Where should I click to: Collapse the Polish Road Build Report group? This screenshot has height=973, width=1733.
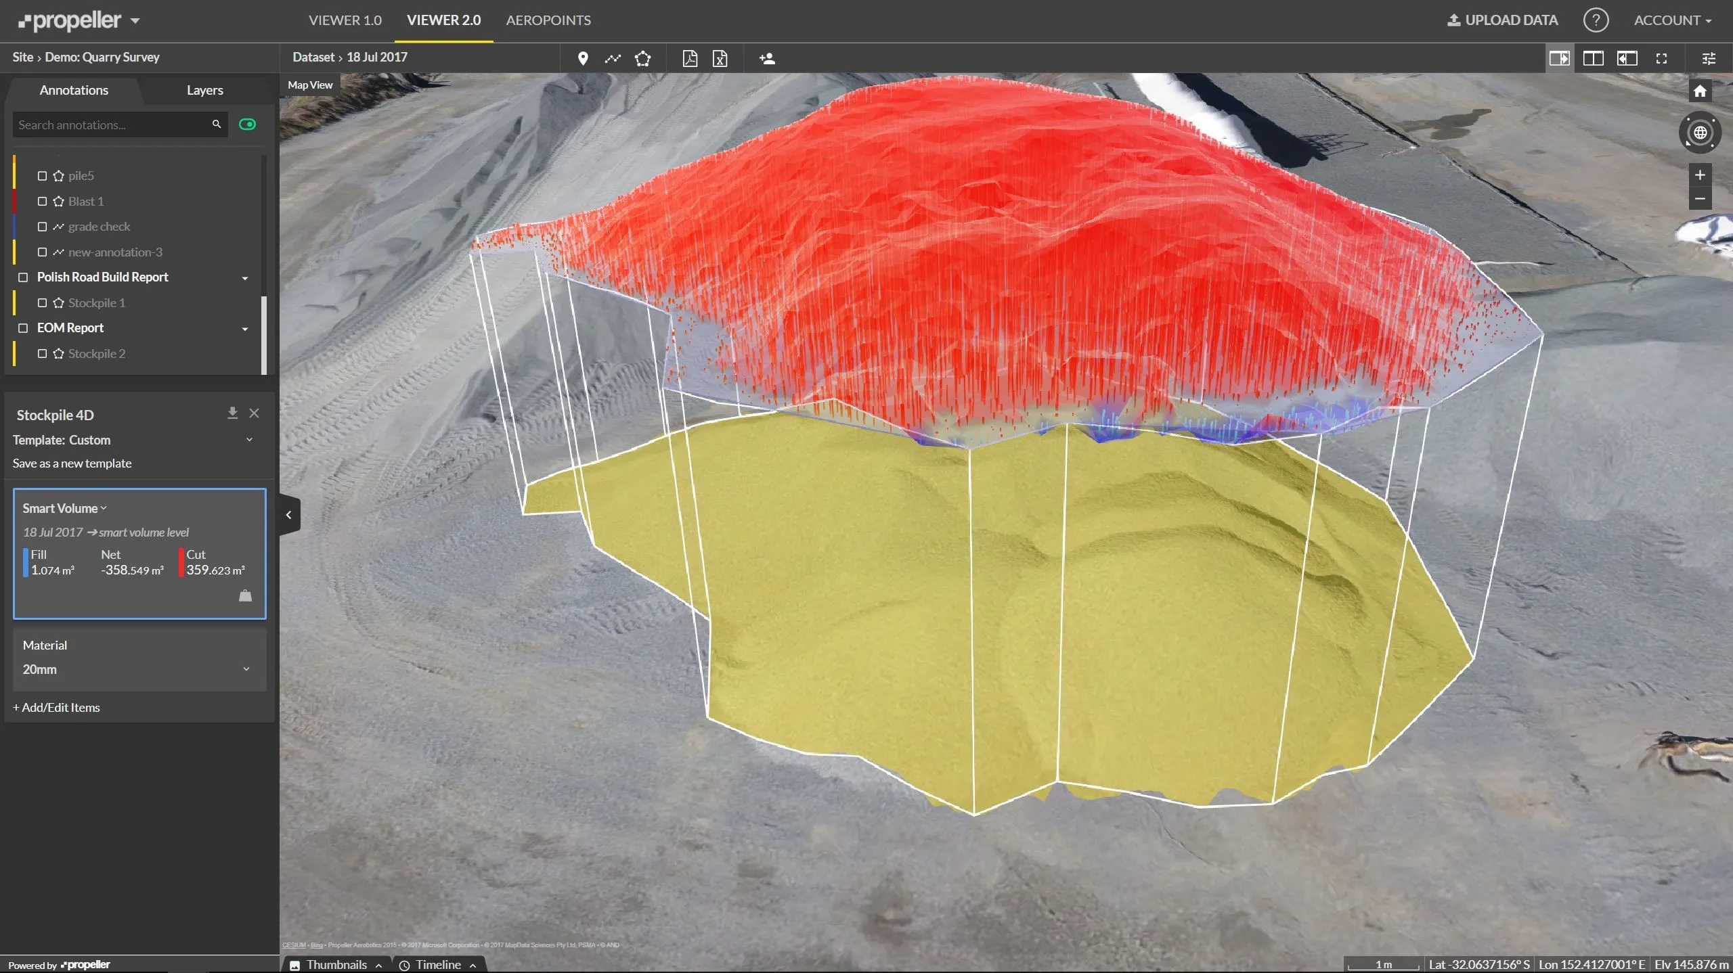point(245,278)
